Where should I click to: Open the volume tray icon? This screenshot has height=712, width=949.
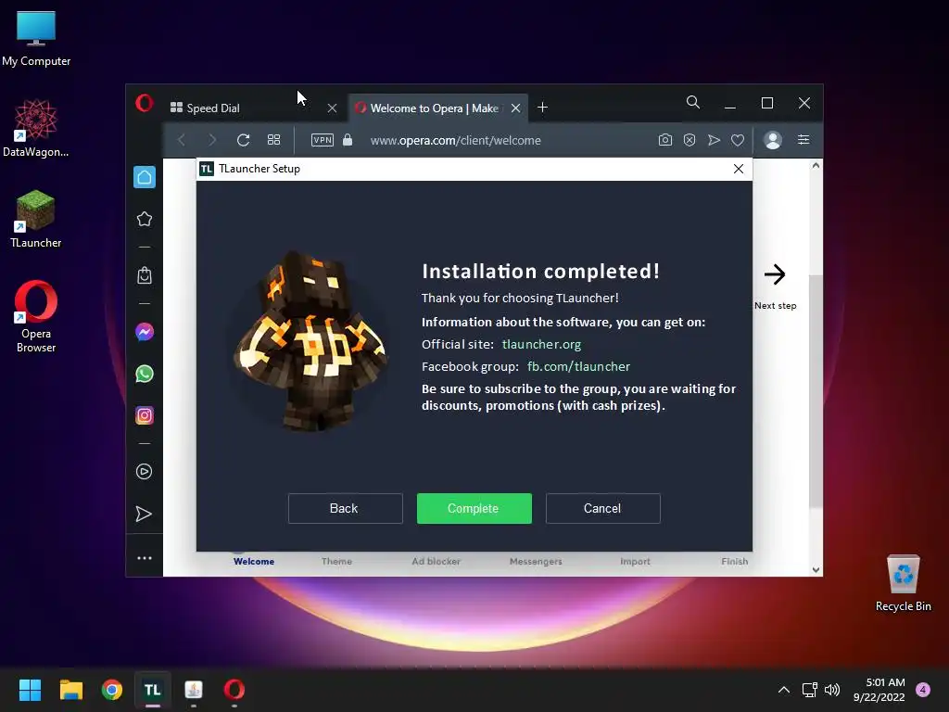(x=832, y=690)
